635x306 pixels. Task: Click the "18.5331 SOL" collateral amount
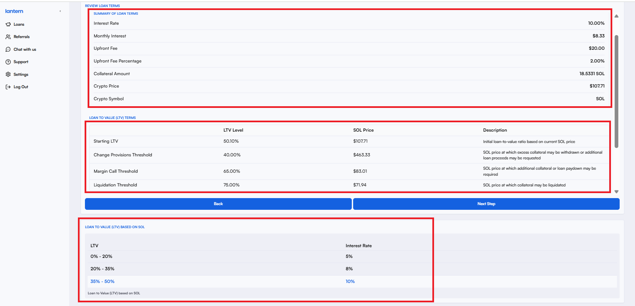[592, 73]
